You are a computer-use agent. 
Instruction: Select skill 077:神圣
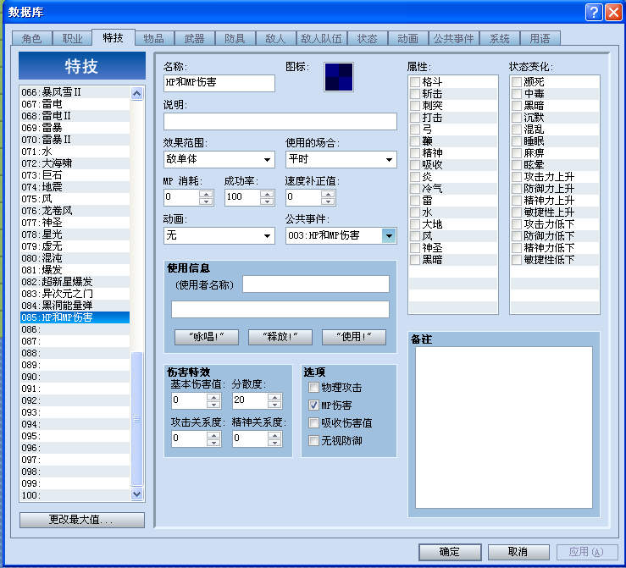[x=75, y=223]
